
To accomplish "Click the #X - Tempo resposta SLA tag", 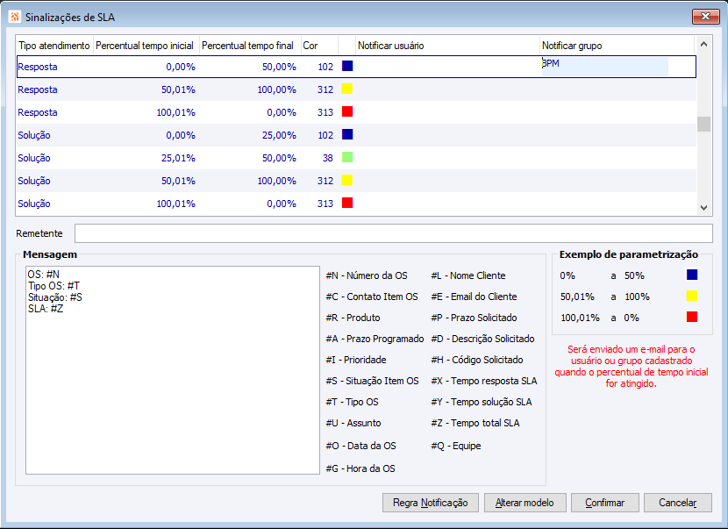I will [484, 381].
